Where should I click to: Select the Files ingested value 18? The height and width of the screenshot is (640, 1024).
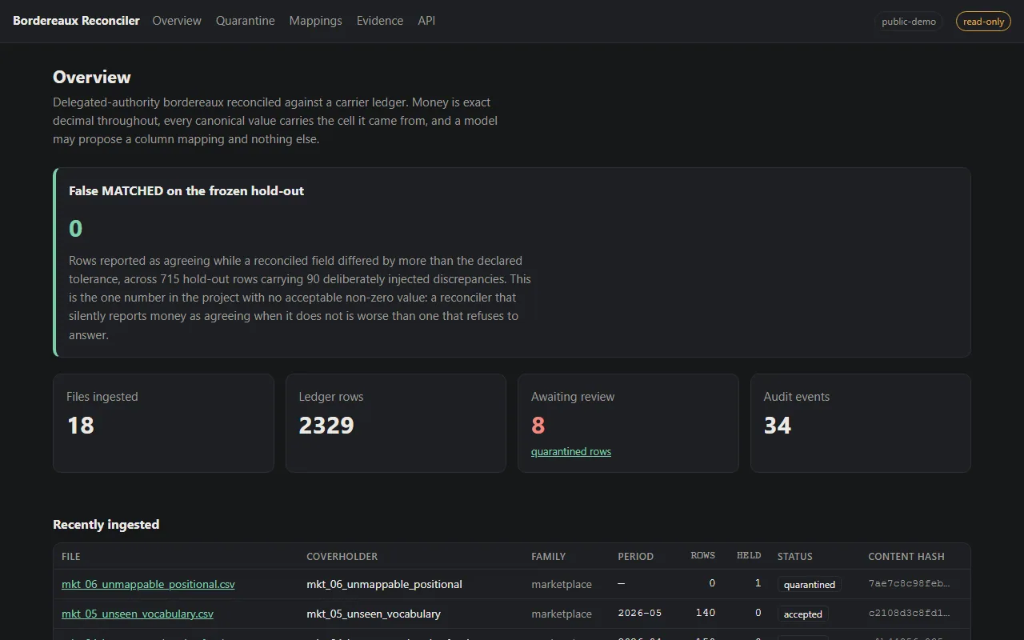pos(81,425)
